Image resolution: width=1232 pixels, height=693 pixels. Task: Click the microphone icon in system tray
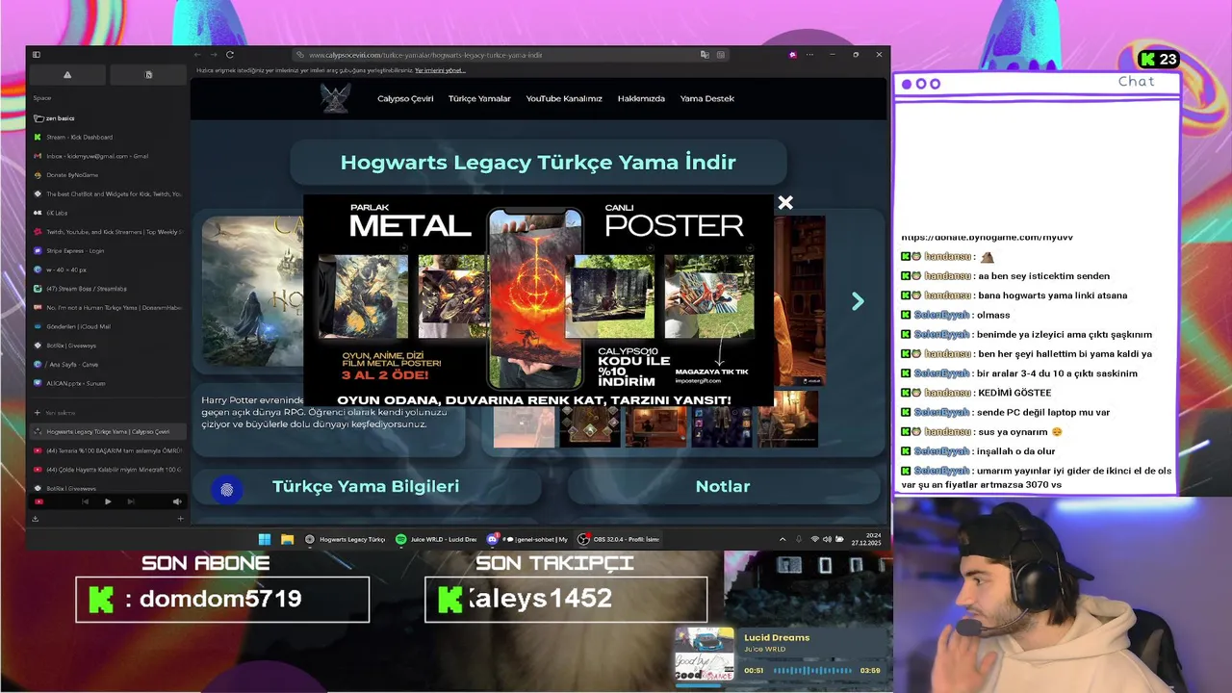coord(799,539)
